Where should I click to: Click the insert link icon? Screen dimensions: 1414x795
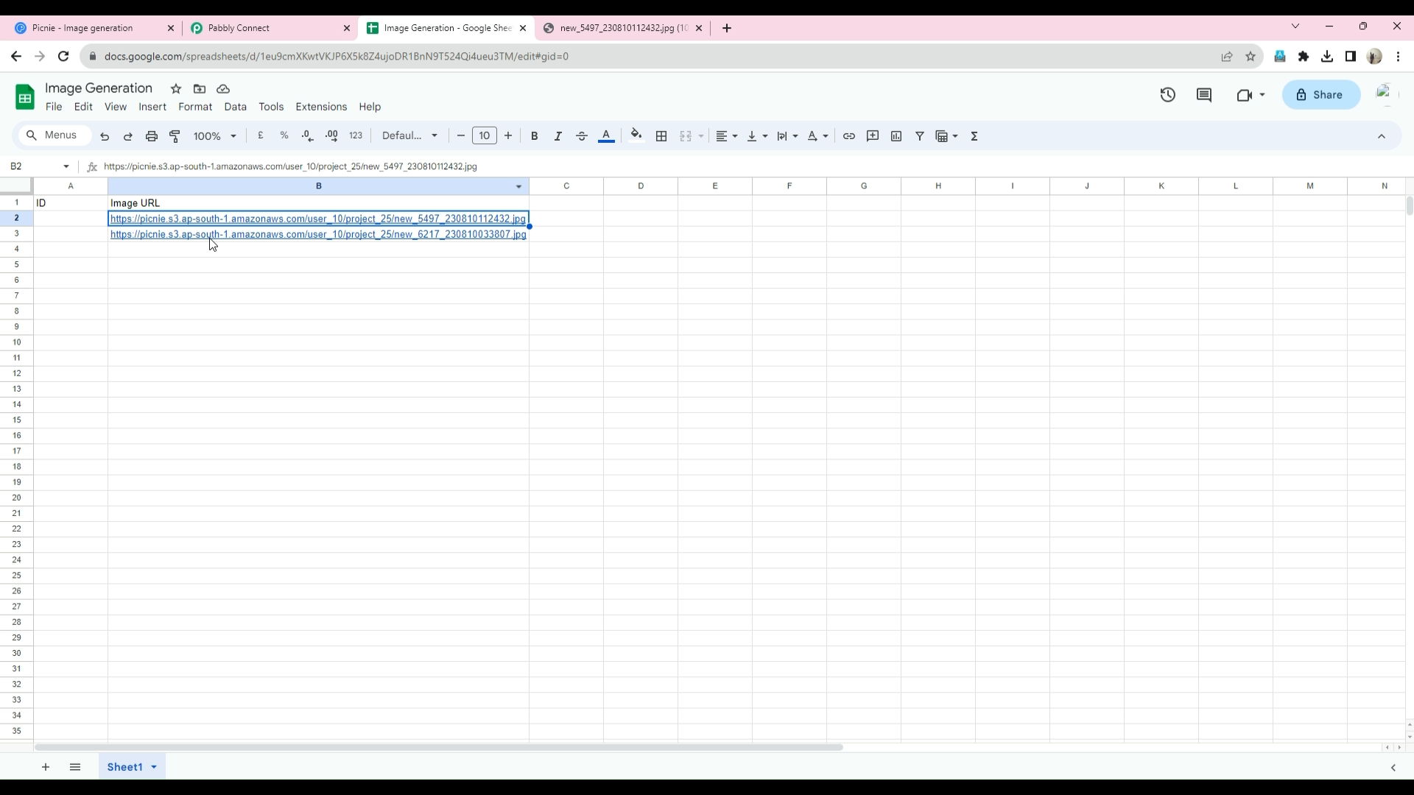tap(849, 136)
